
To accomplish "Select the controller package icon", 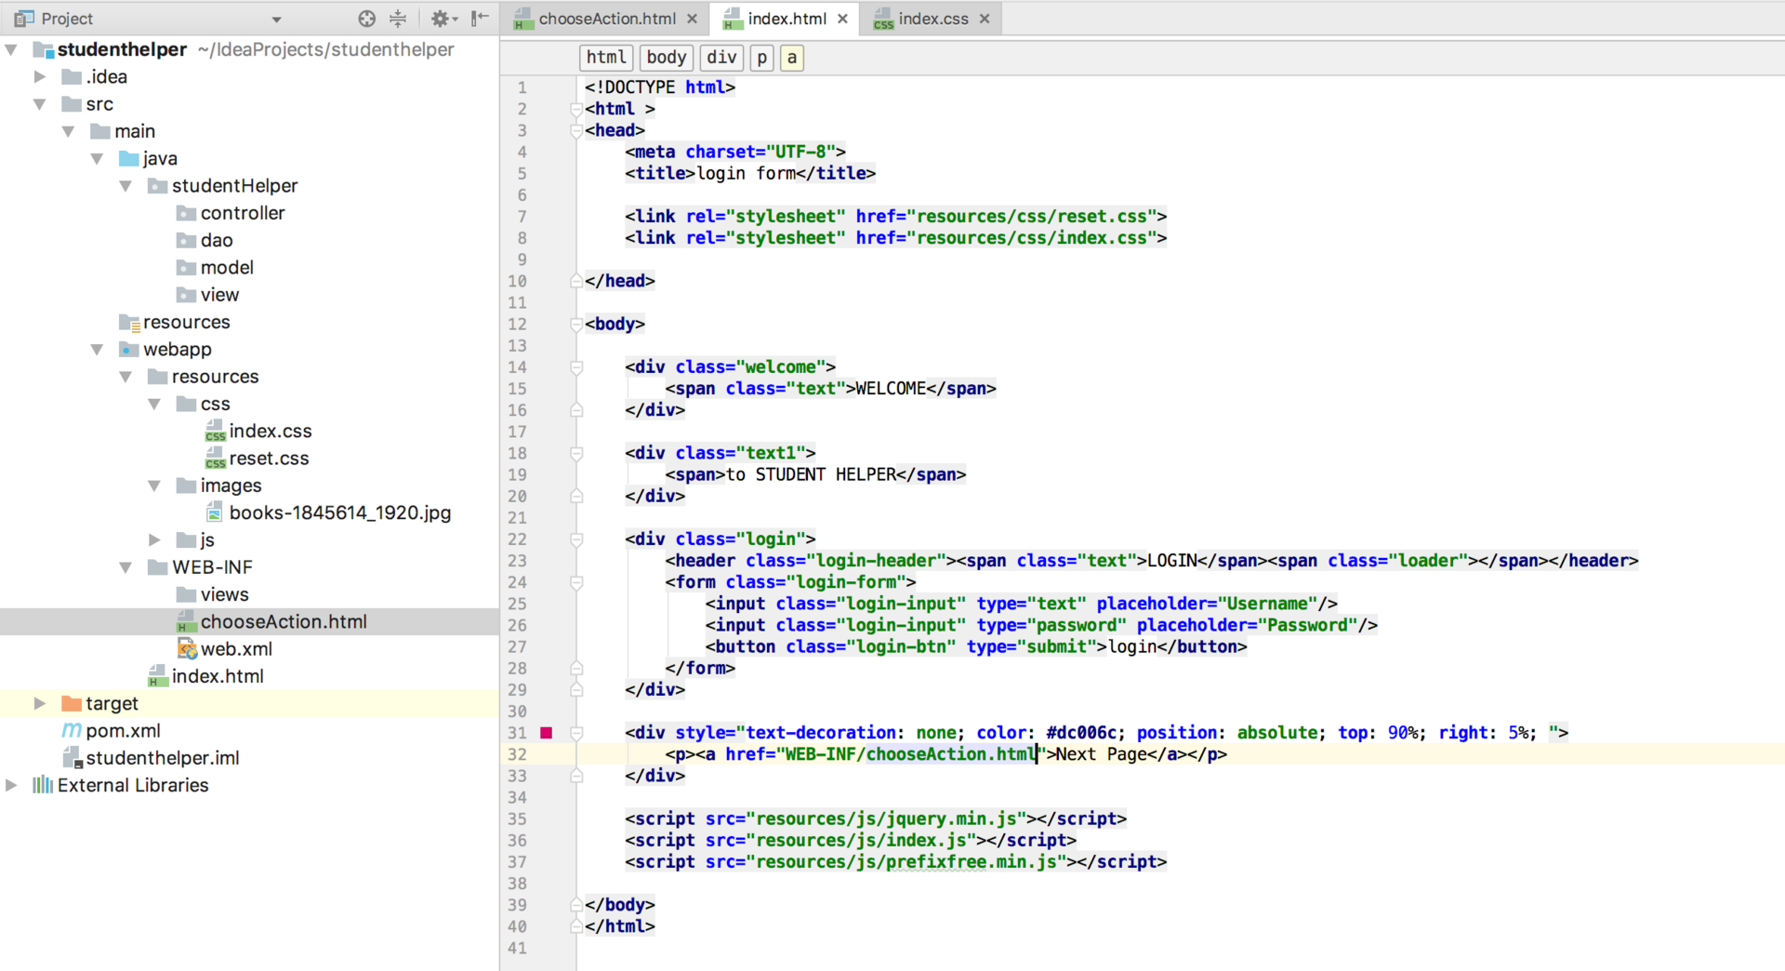I will click(186, 213).
